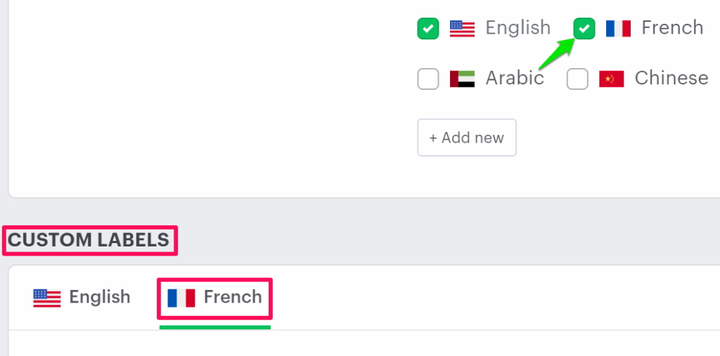720x356 pixels.
Task: Select the French custom labels tab
Action: (x=214, y=298)
